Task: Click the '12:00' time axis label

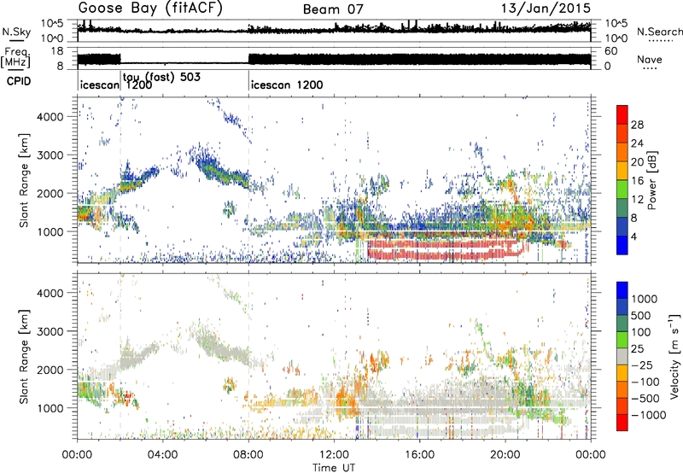Action: coord(334,455)
